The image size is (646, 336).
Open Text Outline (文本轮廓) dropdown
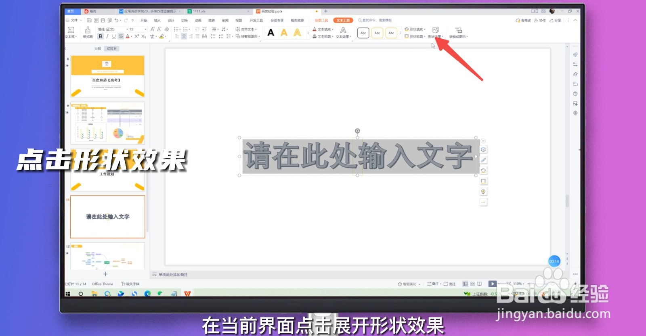tap(323, 36)
